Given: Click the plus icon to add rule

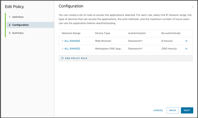Looking at the screenshot, I should 62,58.
